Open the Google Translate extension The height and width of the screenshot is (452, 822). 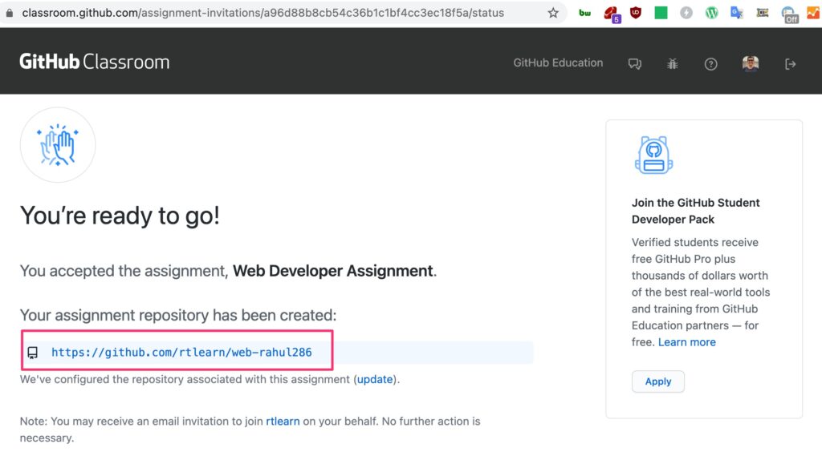[736, 13]
